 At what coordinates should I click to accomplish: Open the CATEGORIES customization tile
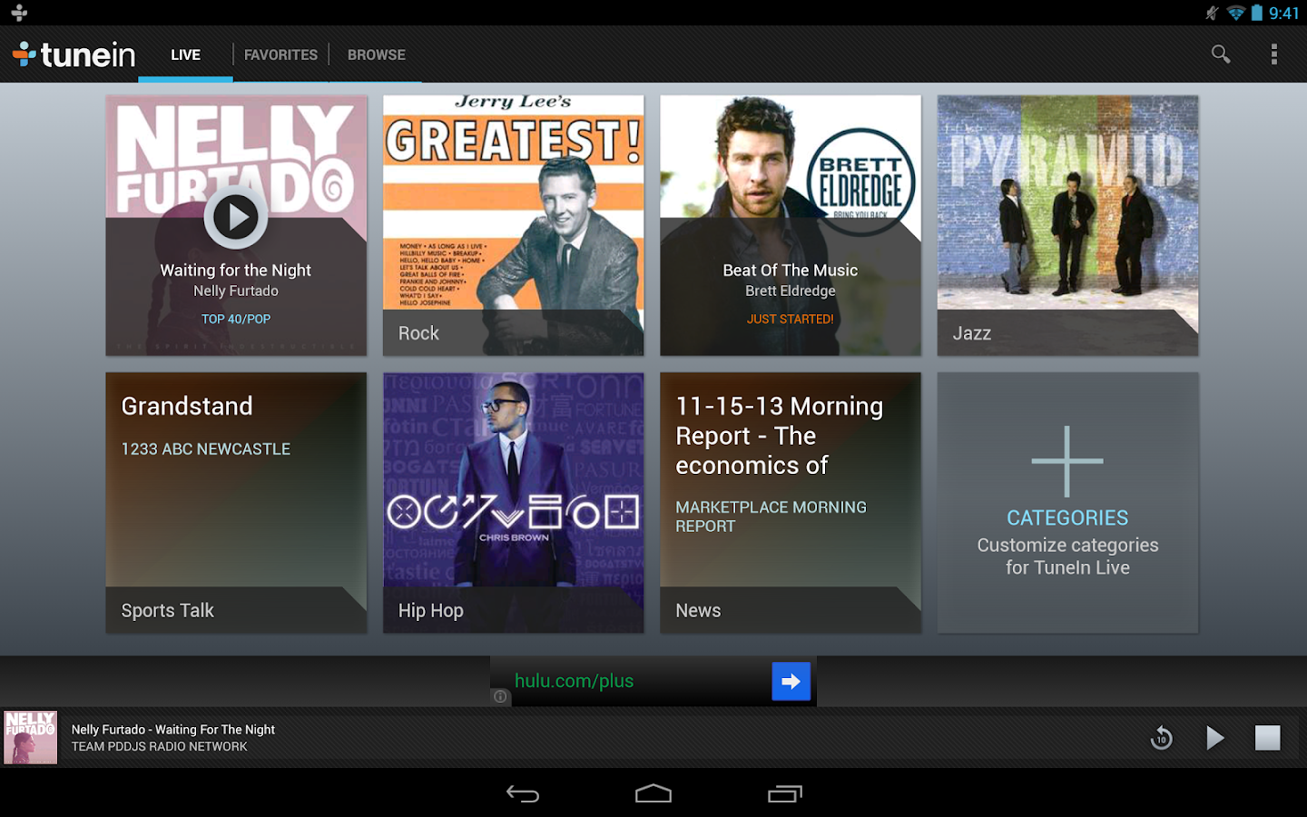(1067, 502)
